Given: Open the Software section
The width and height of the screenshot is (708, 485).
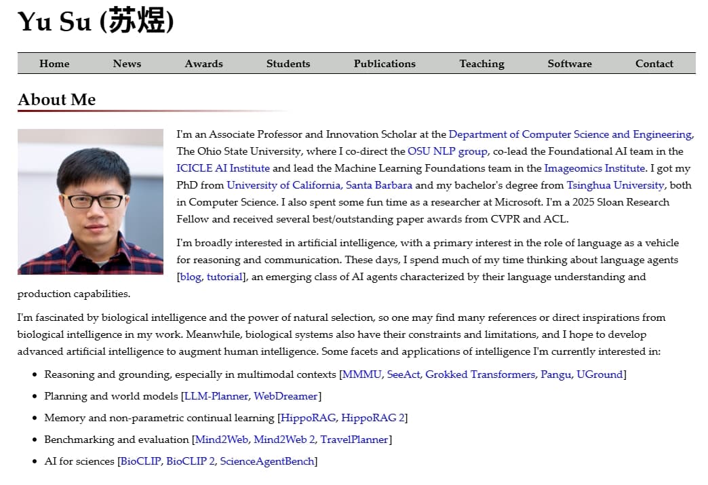Looking at the screenshot, I should (569, 64).
